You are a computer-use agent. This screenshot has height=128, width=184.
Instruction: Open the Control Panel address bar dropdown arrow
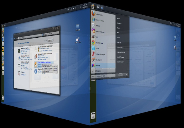[41, 35]
